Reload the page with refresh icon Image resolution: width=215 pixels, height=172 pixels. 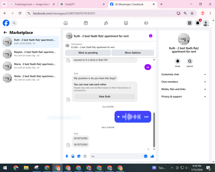20,13
